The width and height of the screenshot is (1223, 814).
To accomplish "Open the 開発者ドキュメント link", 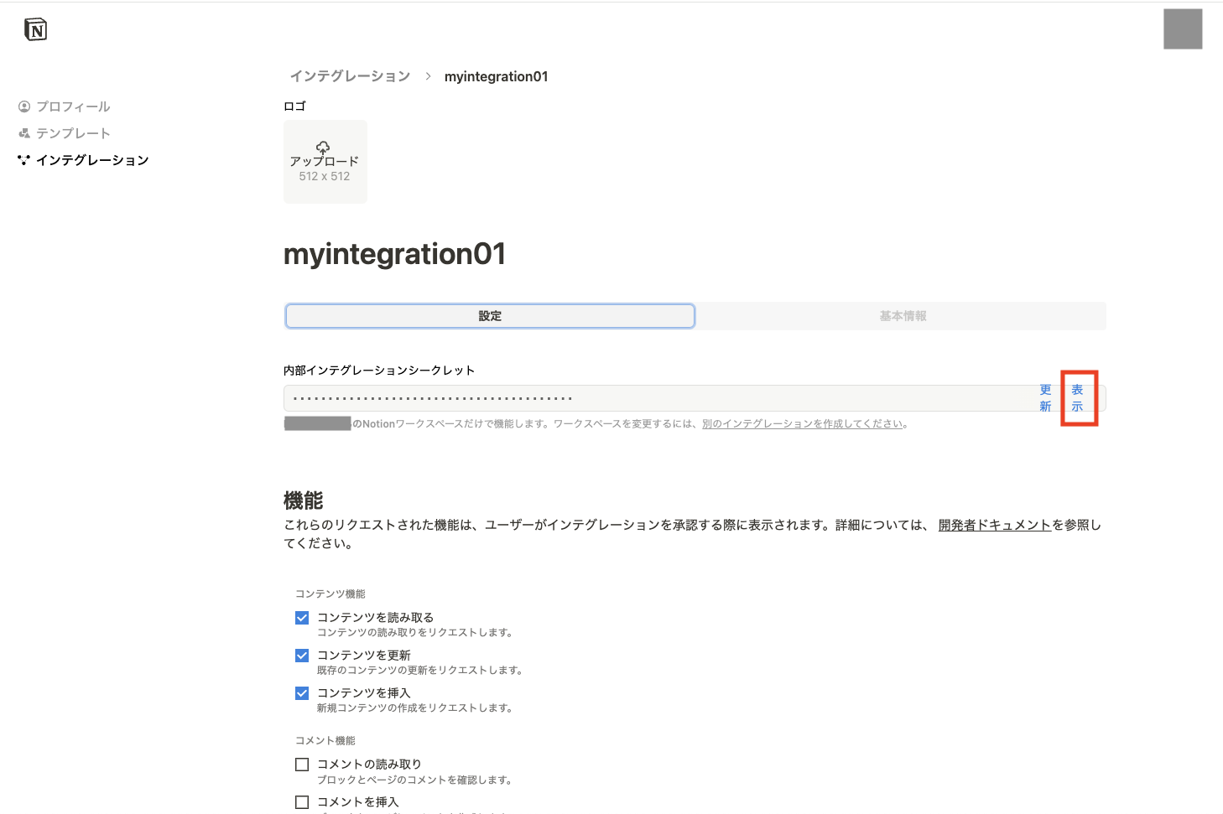I will pyautogui.click(x=993, y=525).
